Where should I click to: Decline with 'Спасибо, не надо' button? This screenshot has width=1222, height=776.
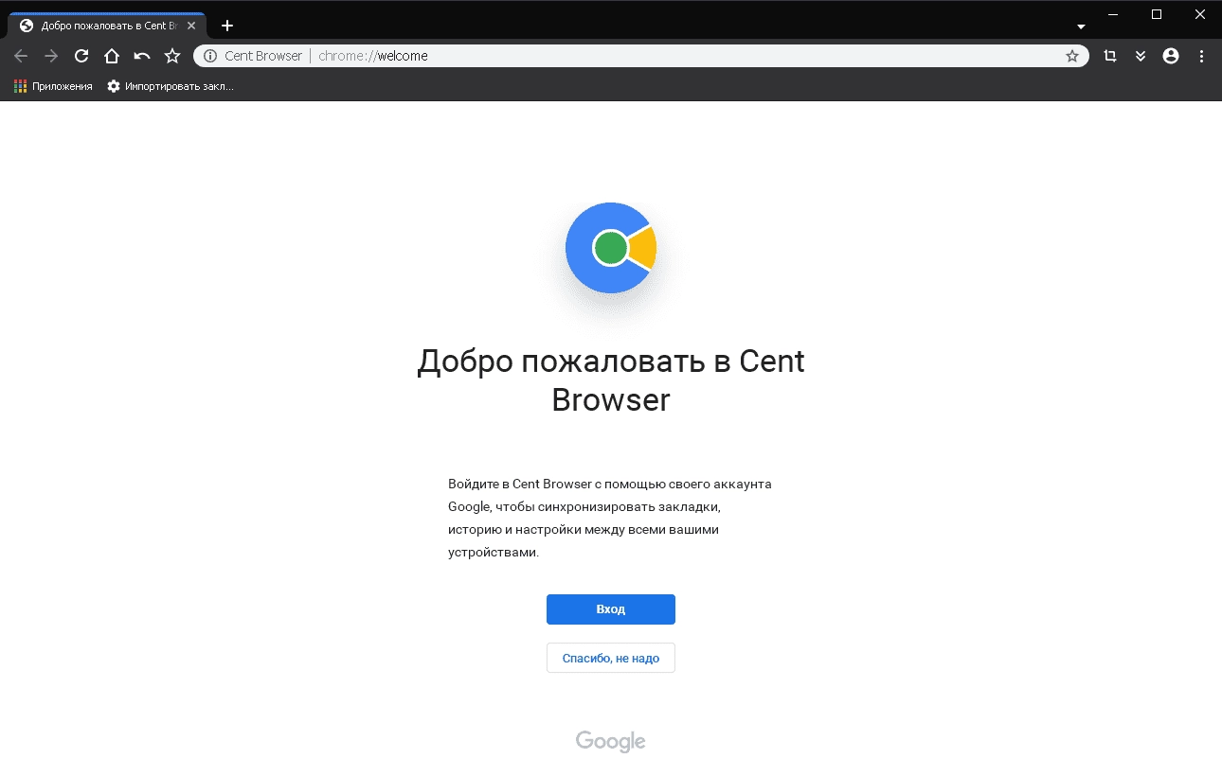tap(611, 658)
